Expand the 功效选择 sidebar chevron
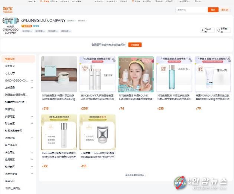Screen dimensions: 234x194 (32, 138)
